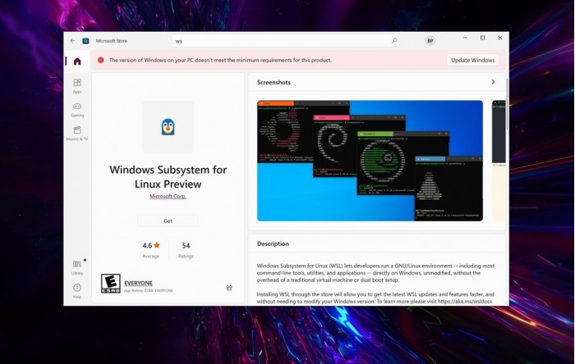Click the minimum requirements warning message
The width and height of the screenshot is (575, 364).
(x=220, y=60)
